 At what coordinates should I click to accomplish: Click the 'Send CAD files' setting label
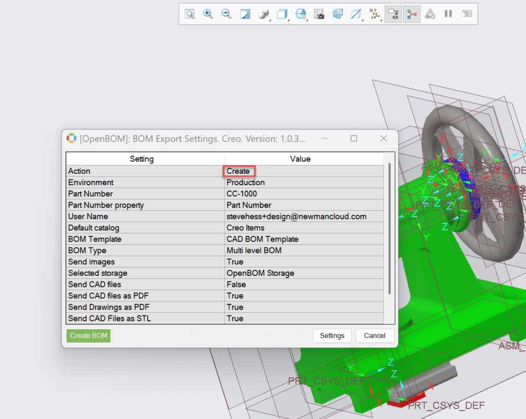(95, 285)
